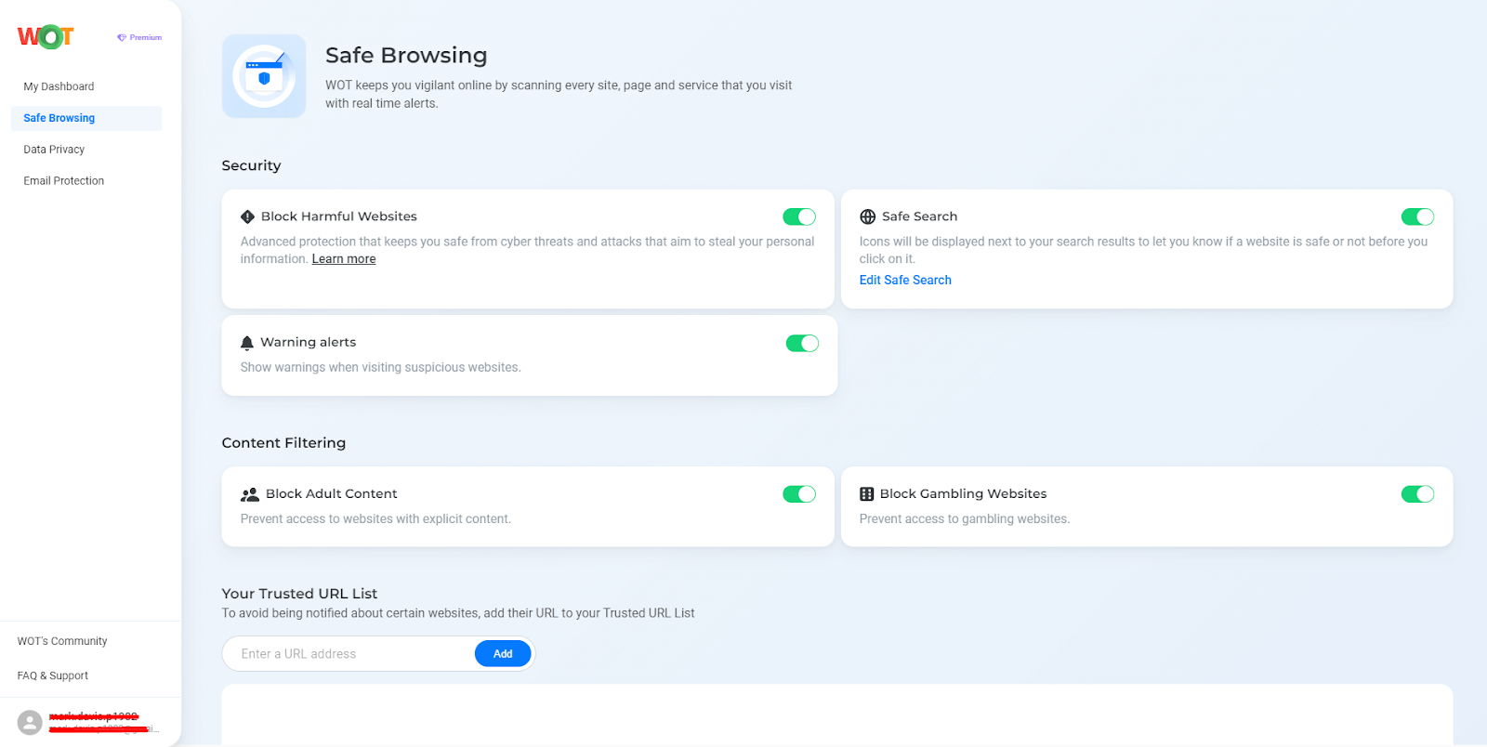Image resolution: width=1487 pixels, height=747 pixels.
Task: Click the Block Gambling Websites title
Action: (x=964, y=494)
